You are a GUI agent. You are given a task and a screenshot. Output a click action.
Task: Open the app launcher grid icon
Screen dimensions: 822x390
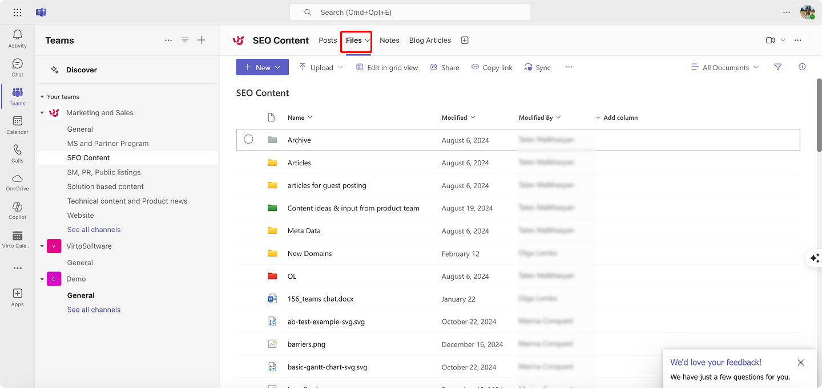pyautogui.click(x=17, y=12)
